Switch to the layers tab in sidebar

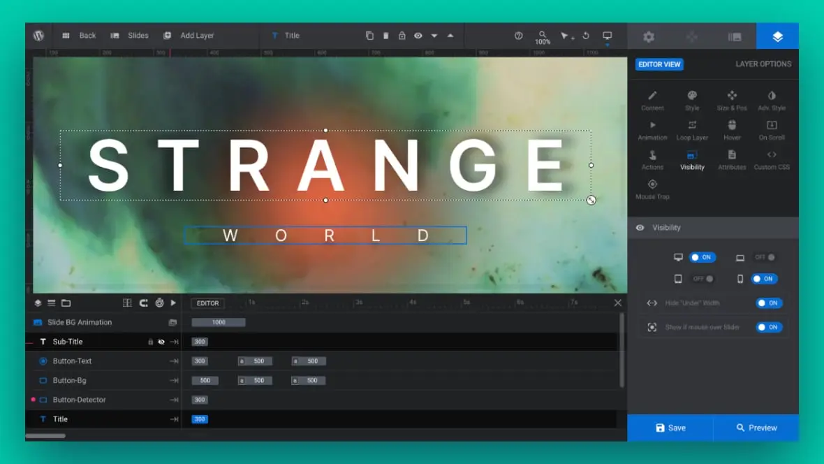[777, 36]
